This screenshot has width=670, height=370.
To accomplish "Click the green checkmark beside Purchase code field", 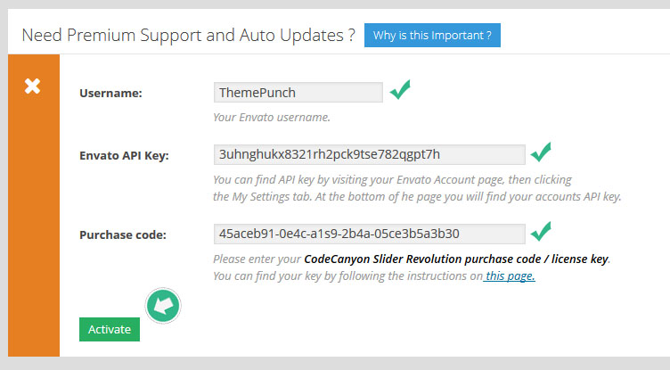I will 541,233.
